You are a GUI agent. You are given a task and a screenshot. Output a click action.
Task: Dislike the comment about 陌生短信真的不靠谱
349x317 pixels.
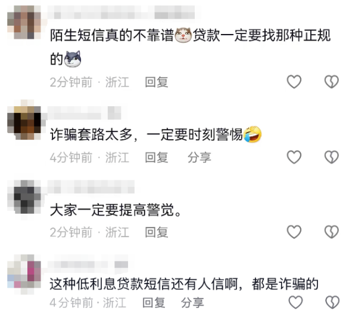pyautogui.click(x=332, y=82)
